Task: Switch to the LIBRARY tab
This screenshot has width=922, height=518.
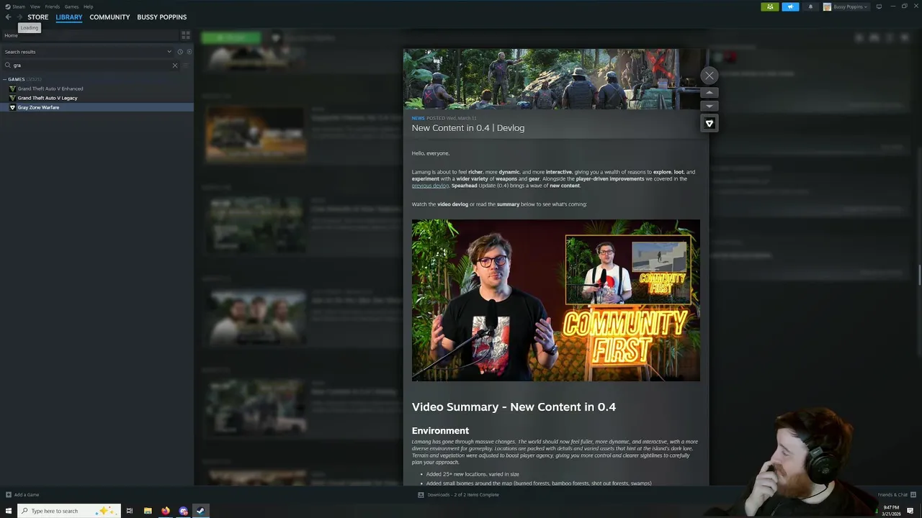Action: pos(69,17)
